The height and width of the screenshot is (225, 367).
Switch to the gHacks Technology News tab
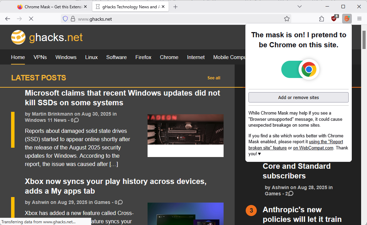click(130, 7)
